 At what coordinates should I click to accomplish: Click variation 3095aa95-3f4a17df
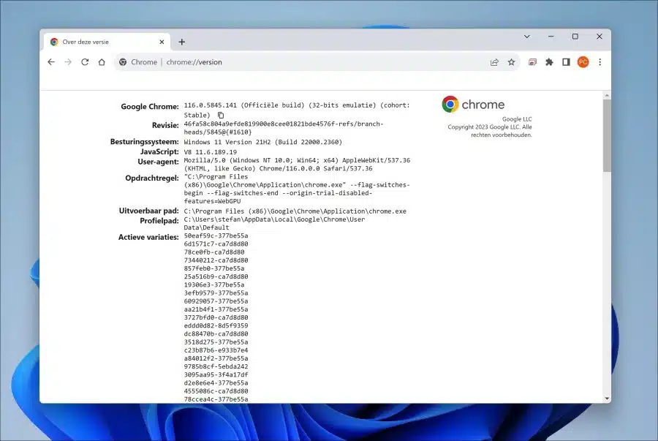(x=216, y=374)
